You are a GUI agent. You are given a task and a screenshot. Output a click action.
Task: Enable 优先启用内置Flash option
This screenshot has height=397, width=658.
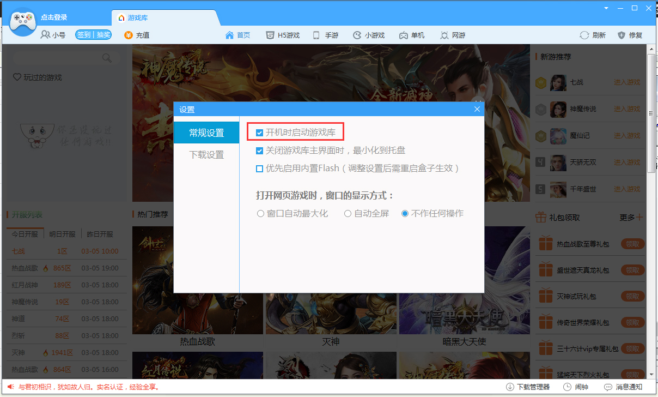tap(260, 169)
